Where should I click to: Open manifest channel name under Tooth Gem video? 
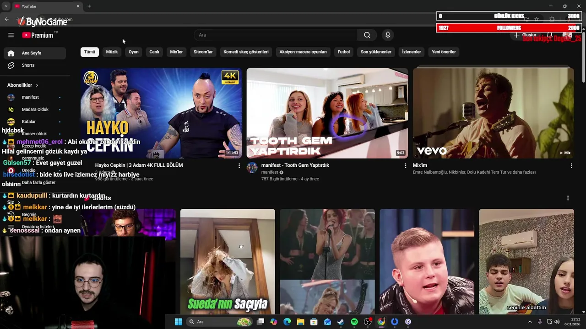270,172
